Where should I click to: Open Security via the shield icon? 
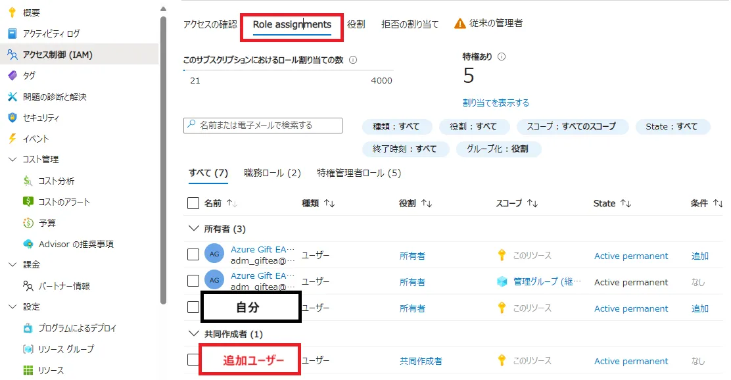(12, 118)
